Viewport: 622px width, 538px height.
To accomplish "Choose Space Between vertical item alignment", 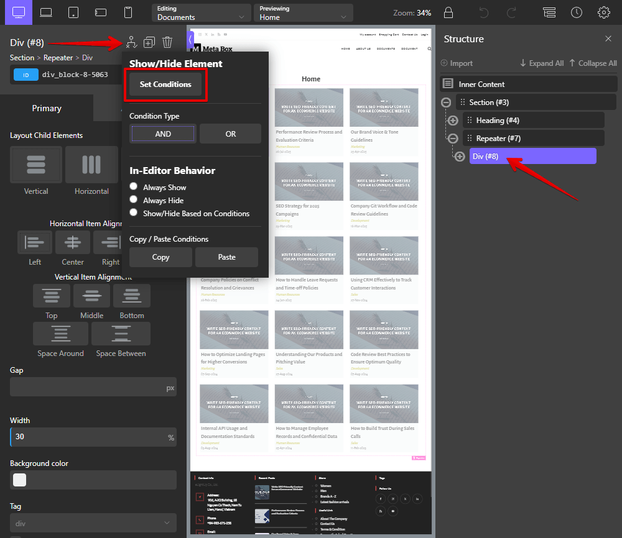I will (x=121, y=334).
